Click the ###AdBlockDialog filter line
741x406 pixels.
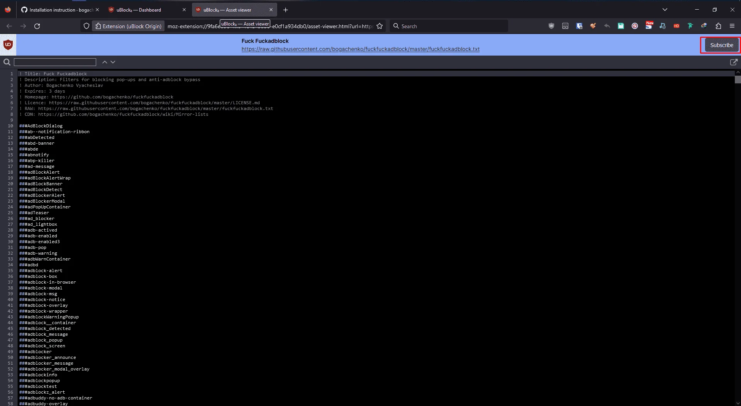coord(41,126)
